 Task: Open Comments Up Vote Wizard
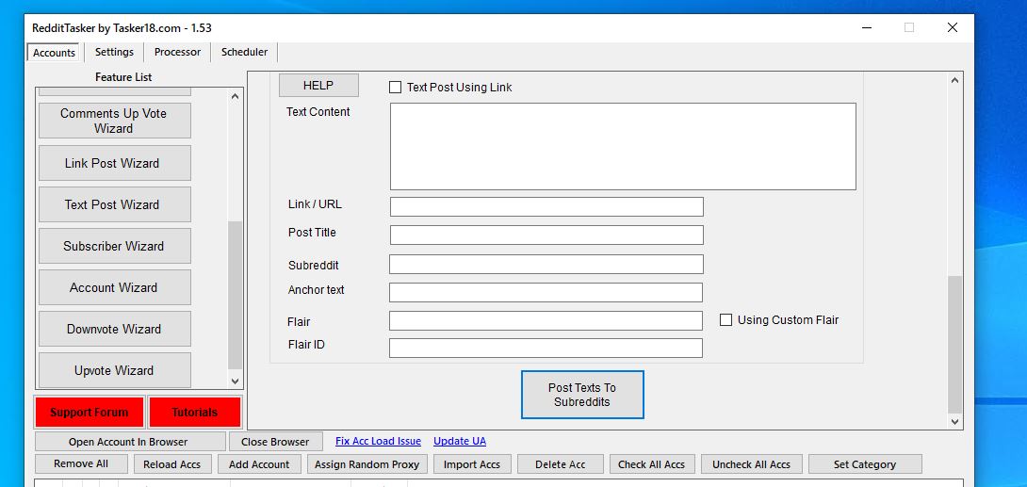coord(115,121)
